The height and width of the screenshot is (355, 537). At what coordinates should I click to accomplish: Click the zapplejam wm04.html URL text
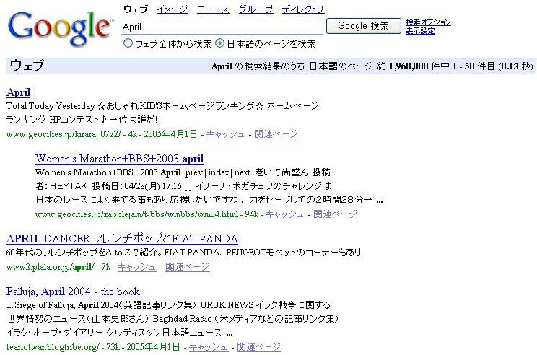(137, 214)
